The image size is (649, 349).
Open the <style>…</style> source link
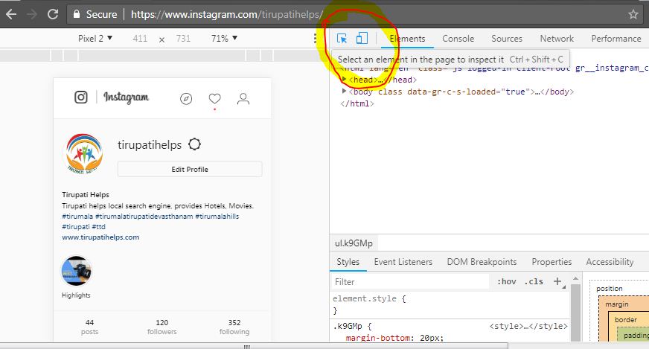pos(528,326)
